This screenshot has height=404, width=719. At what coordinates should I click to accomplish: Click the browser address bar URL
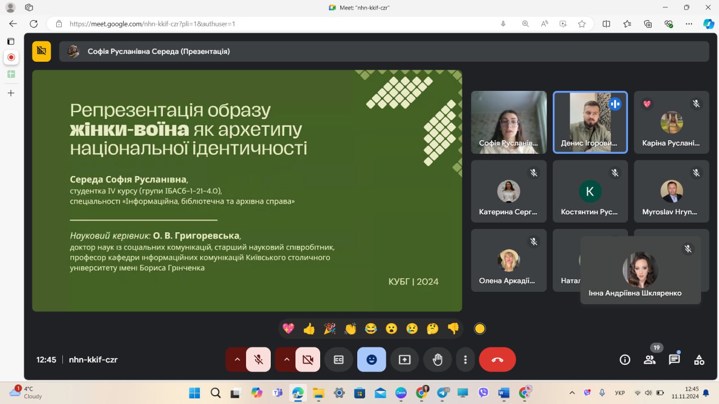152,24
